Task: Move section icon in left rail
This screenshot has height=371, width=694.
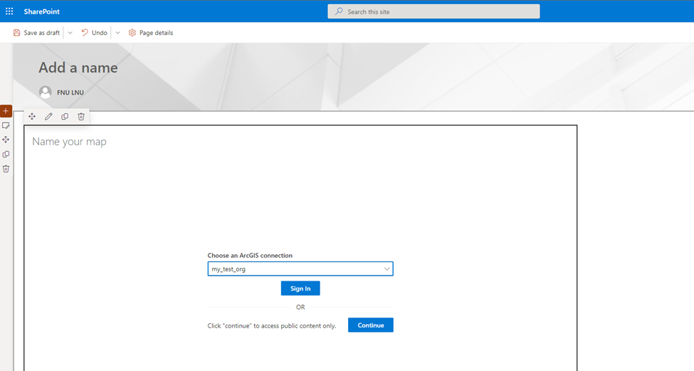Action: point(6,140)
